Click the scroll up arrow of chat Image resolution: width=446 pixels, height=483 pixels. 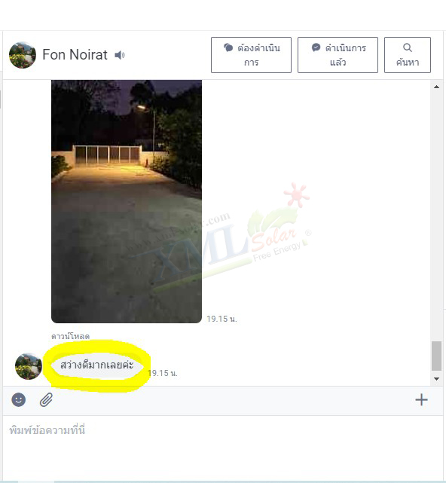pyautogui.click(x=436, y=87)
